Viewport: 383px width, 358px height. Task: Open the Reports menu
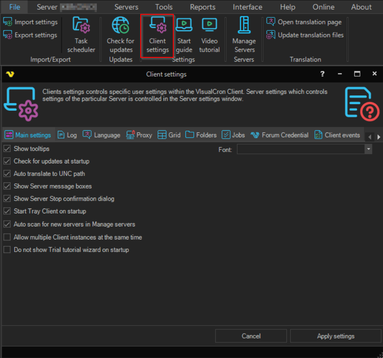(x=202, y=7)
